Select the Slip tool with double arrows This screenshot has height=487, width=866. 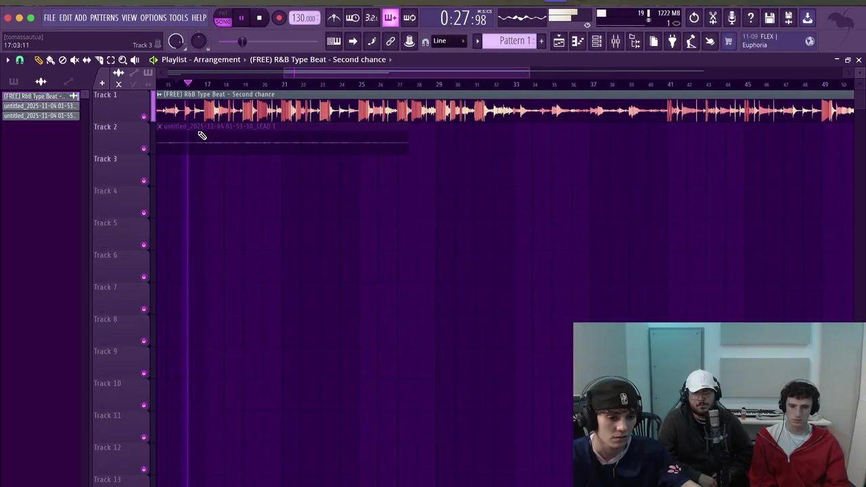click(x=87, y=60)
